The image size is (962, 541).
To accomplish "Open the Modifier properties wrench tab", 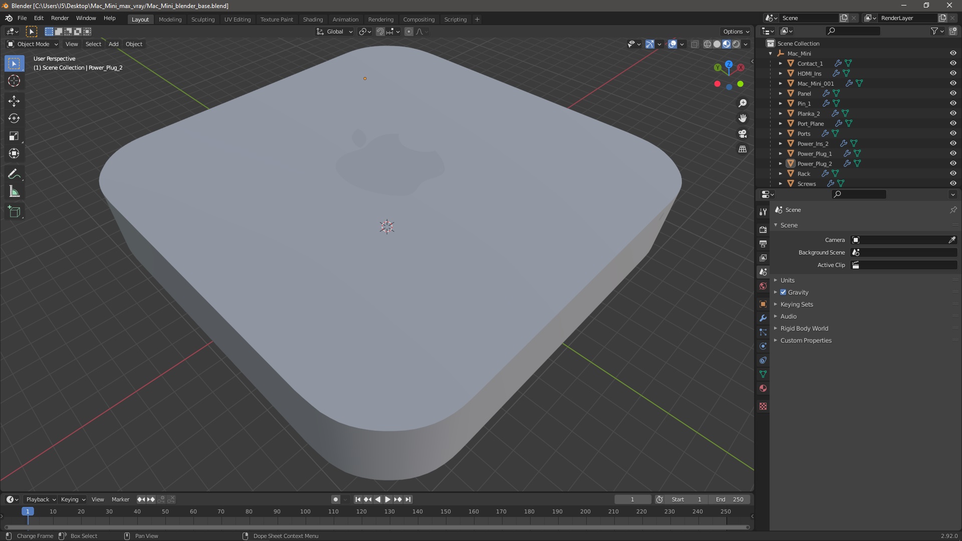I will pyautogui.click(x=763, y=318).
